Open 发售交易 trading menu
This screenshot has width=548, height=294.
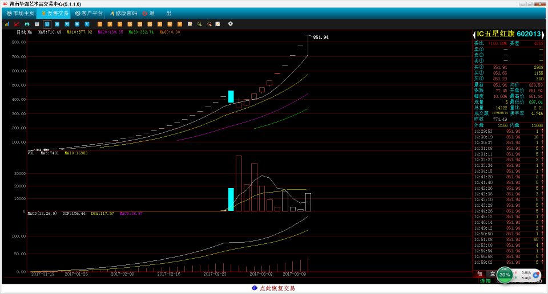55,13
